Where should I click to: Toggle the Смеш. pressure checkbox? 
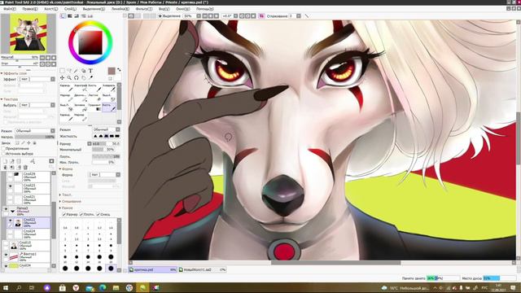(x=98, y=215)
